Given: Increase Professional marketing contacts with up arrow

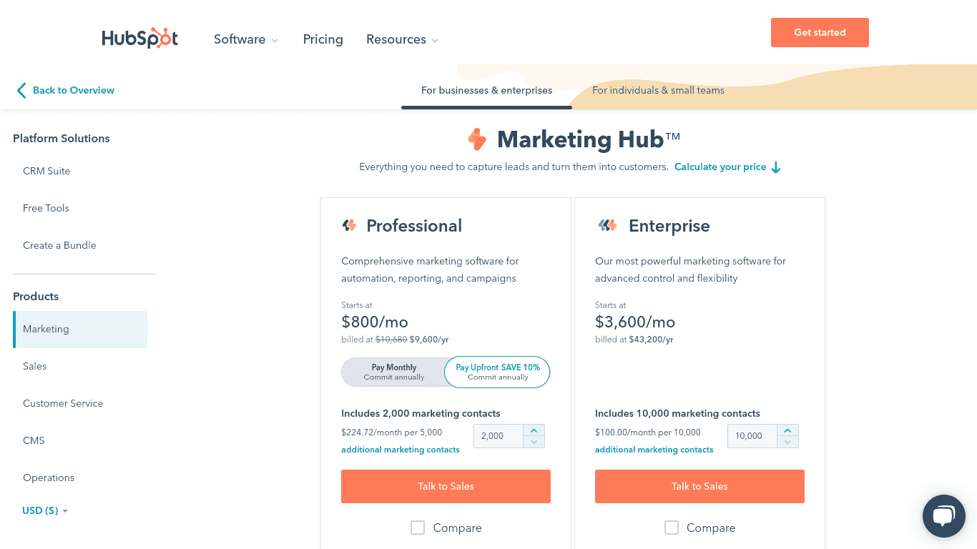Looking at the screenshot, I should (534, 430).
